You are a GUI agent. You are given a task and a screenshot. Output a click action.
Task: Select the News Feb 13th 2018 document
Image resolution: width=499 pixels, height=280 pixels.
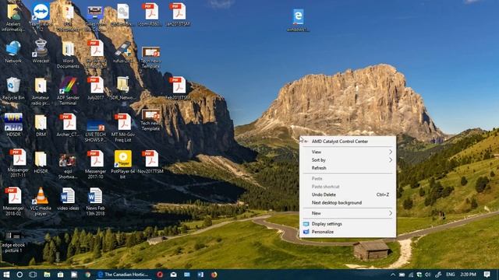click(x=95, y=201)
